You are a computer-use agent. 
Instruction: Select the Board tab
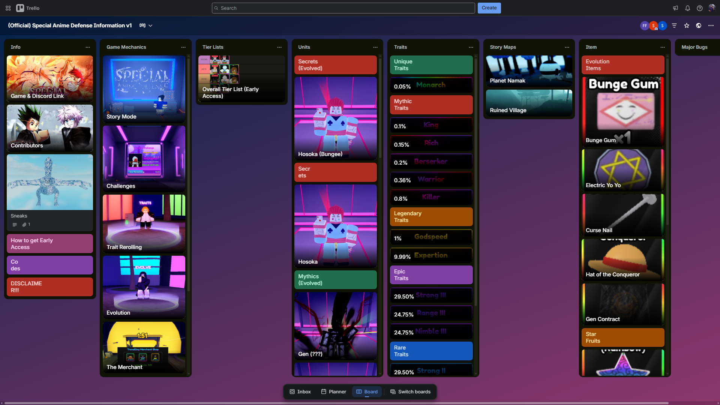[367, 391]
